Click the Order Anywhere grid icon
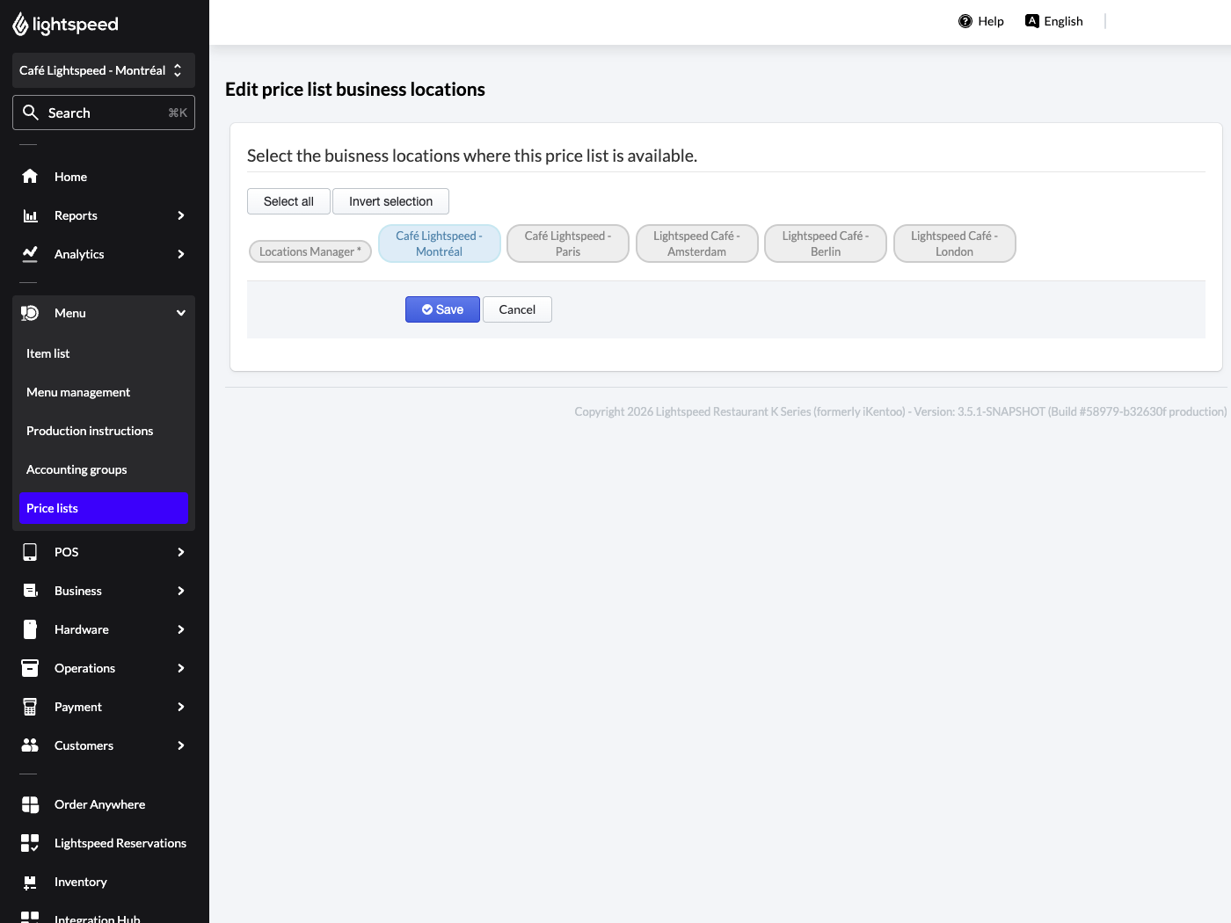1231x923 pixels. click(x=30, y=804)
